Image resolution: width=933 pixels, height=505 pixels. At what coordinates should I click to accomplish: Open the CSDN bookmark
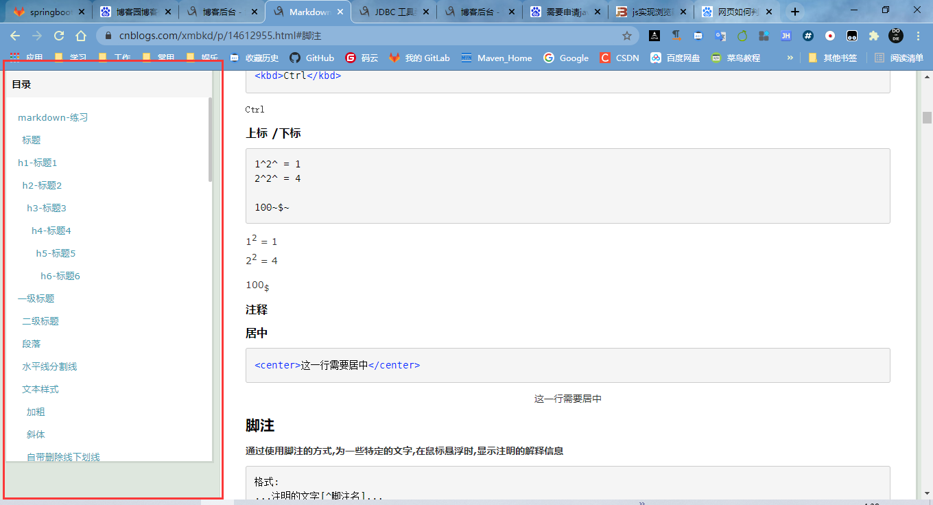619,58
